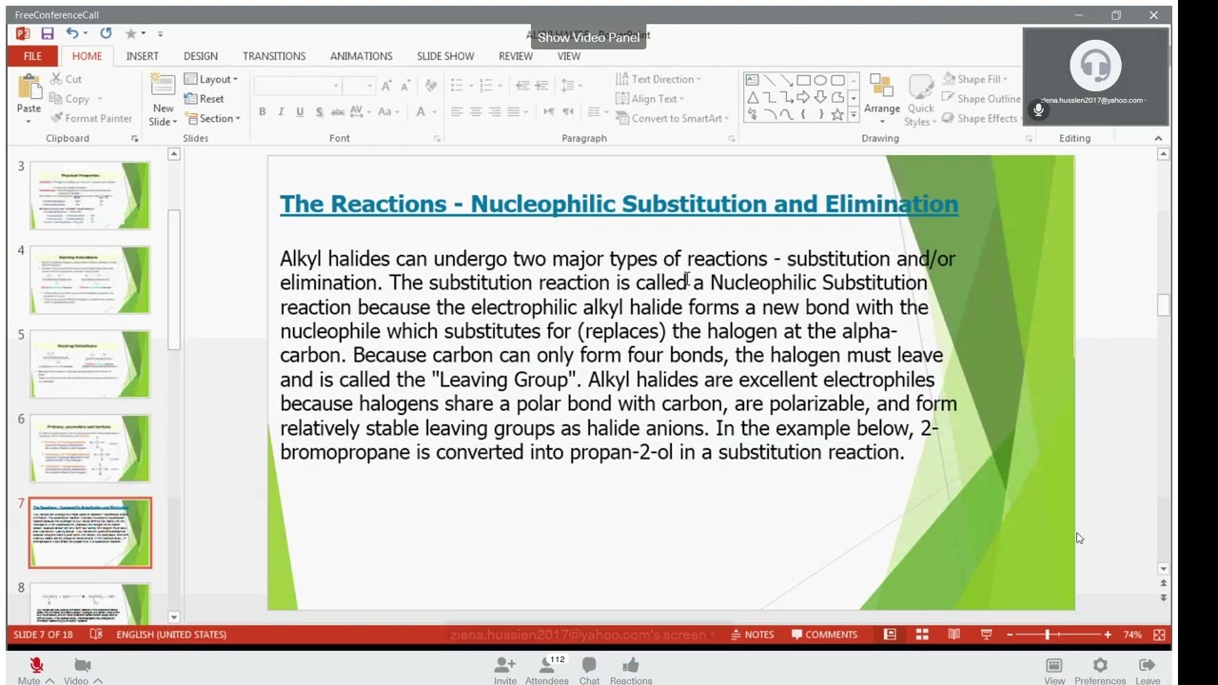Click the spell check icon in status bar

coord(96,635)
